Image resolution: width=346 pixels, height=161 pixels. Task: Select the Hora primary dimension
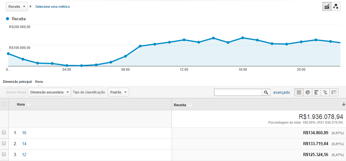pyautogui.click(x=39, y=82)
